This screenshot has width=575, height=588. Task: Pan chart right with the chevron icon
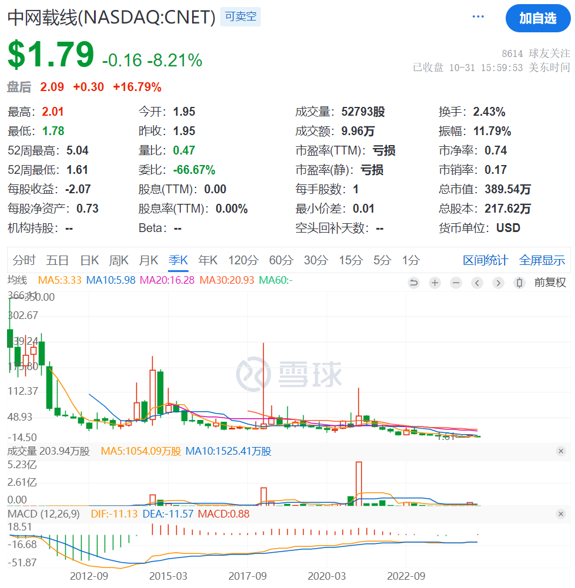click(x=498, y=283)
